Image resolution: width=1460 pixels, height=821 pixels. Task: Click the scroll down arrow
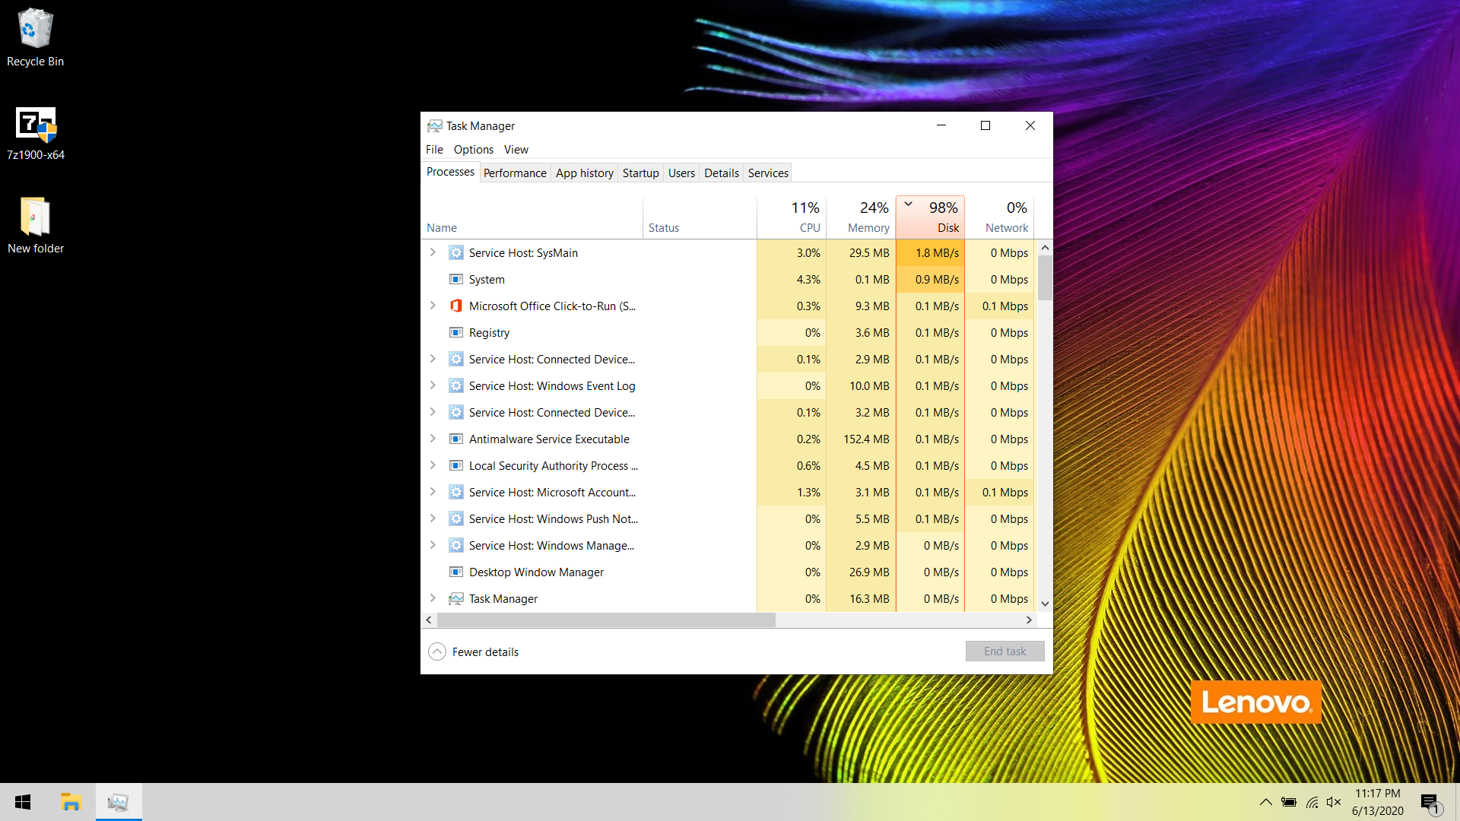click(x=1045, y=604)
